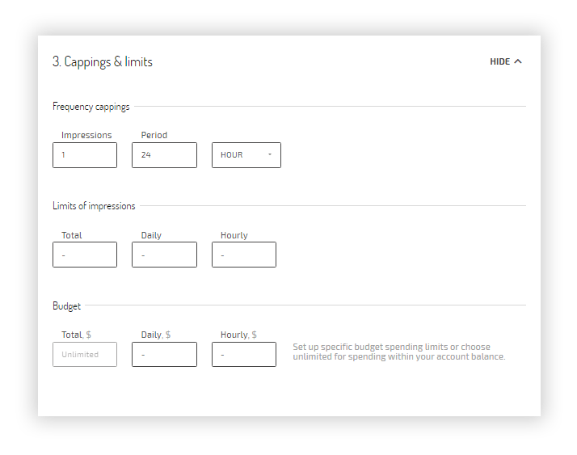Screen dimensions: 577x455
Task: Click the 'Total, $' label under Budget
Action: click(x=77, y=334)
